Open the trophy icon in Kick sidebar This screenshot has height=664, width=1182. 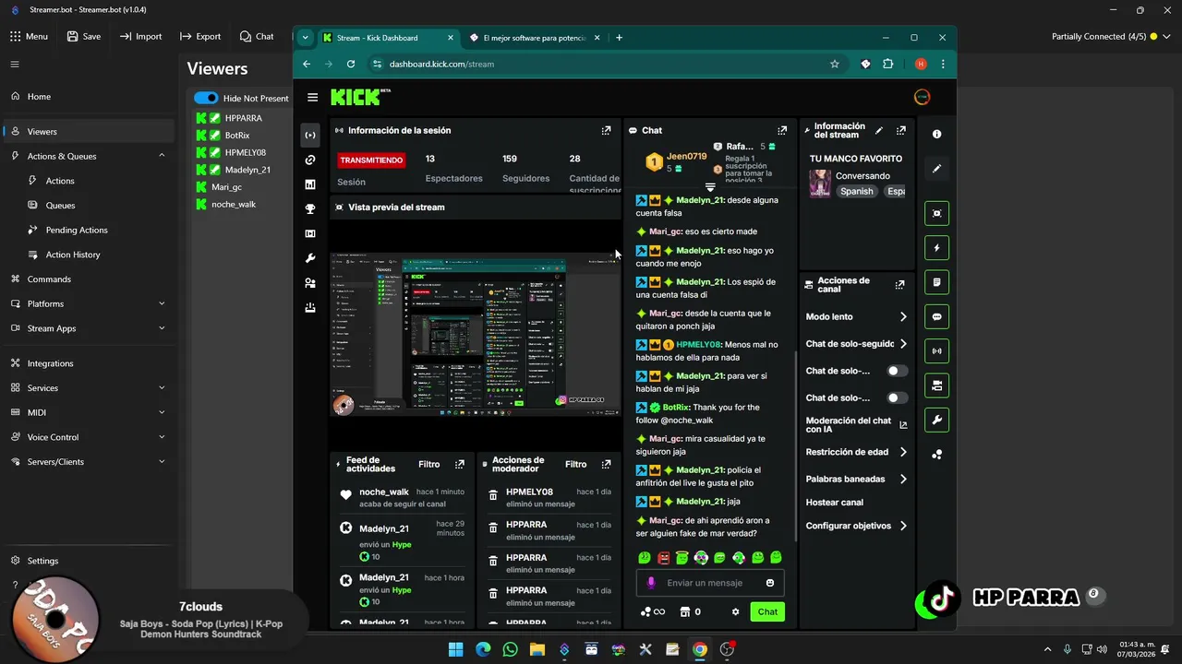[310, 209]
